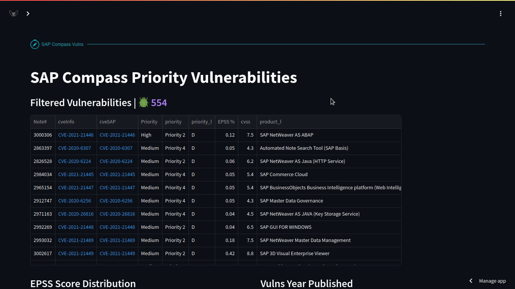Open CVE-2020-6307 link in cveSAP column
The image size is (515, 289).
click(116, 148)
